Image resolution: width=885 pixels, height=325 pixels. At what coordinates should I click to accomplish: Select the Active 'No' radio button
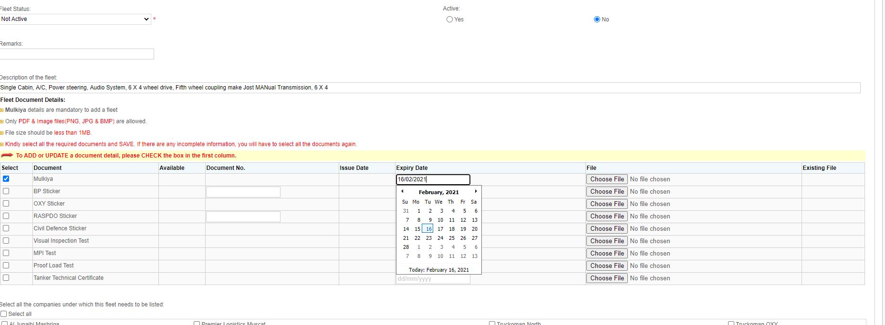pyautogui.click(x=597, y=20)
